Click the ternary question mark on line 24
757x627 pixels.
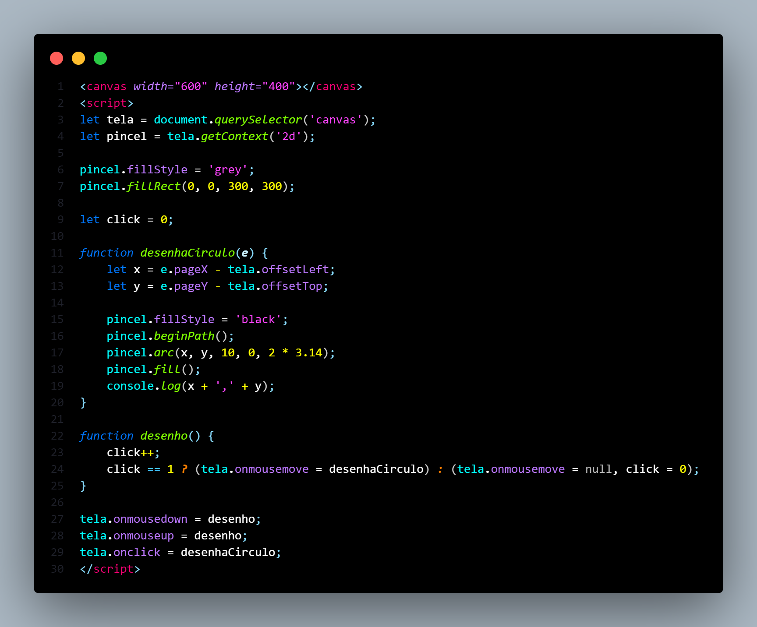click(184, 469)
